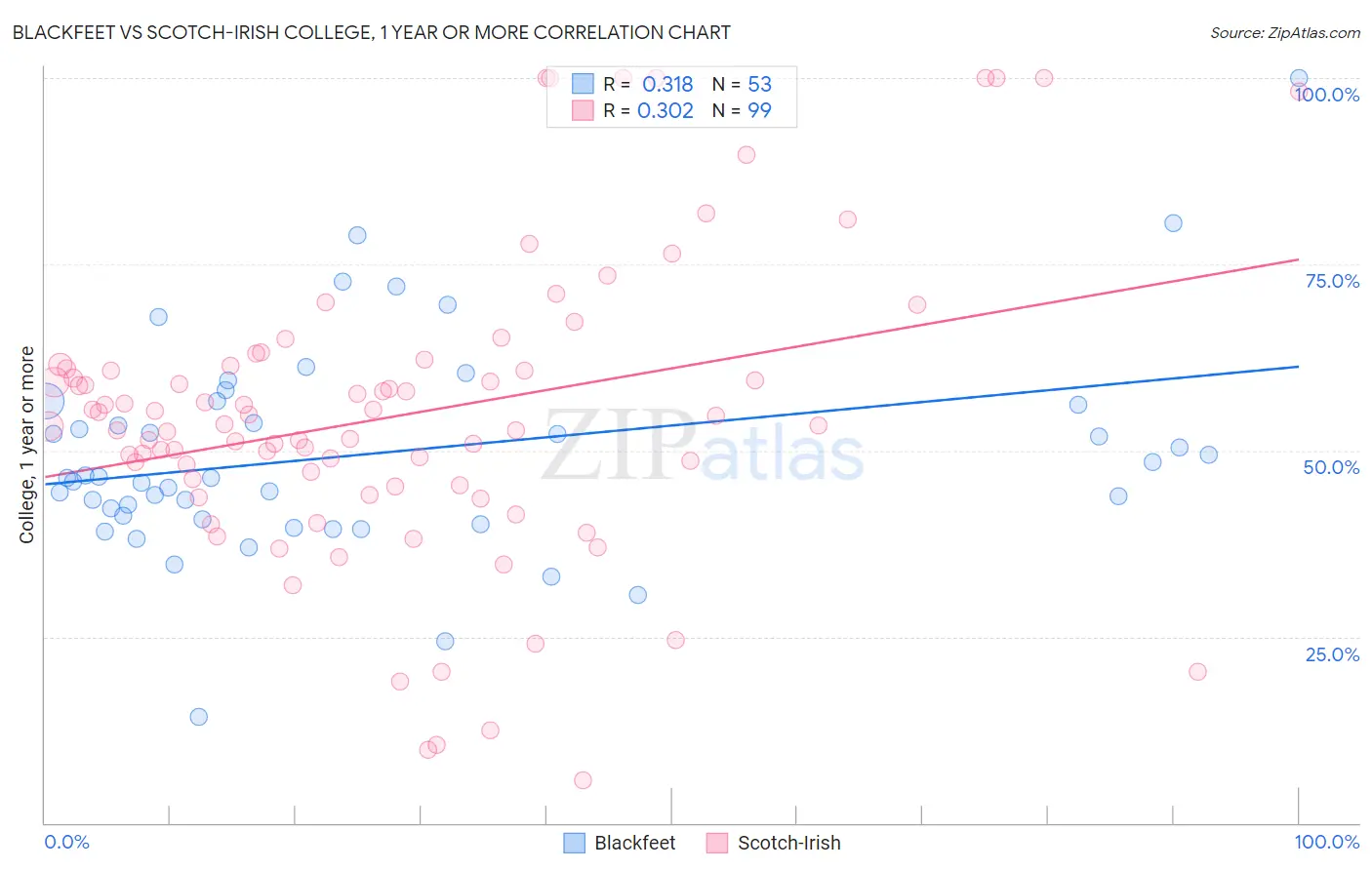1372x870 pixels.
Task: Click the pink Scotch-Irish legend swatch
Action: click(717, 843)
